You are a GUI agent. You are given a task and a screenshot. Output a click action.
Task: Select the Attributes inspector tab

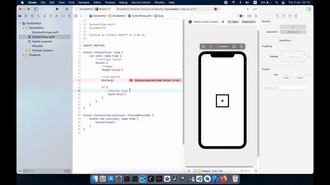pos(296,16)
